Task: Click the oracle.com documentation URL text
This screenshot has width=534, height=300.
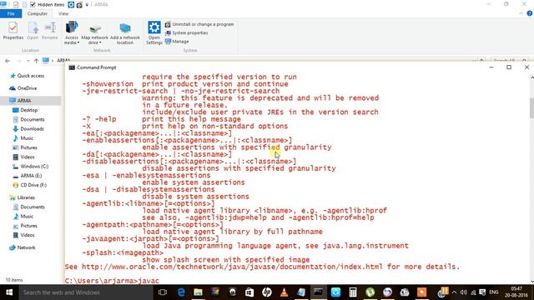Action: pyautogui.click(x=232, y=267)
